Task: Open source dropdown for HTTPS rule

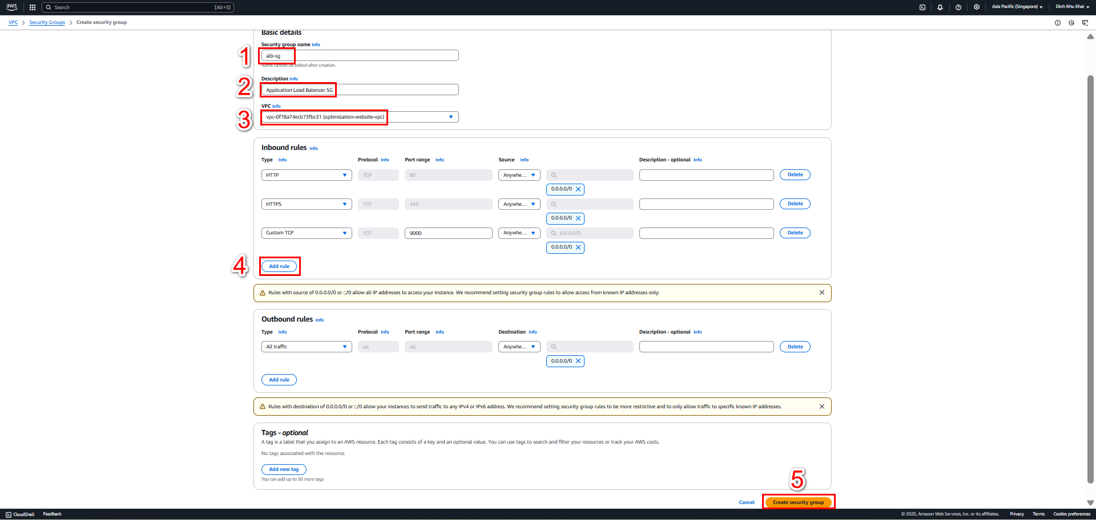Action: [x=519, y=204]
